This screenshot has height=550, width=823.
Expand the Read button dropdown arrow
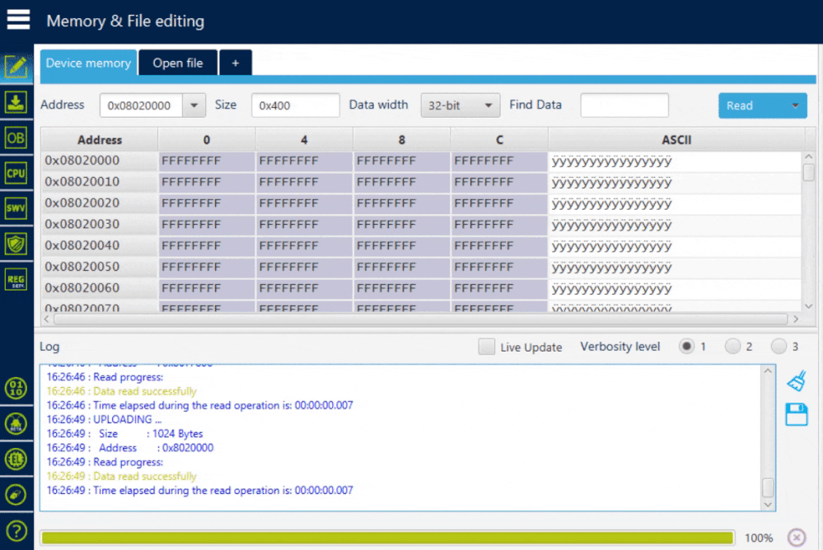795,105
